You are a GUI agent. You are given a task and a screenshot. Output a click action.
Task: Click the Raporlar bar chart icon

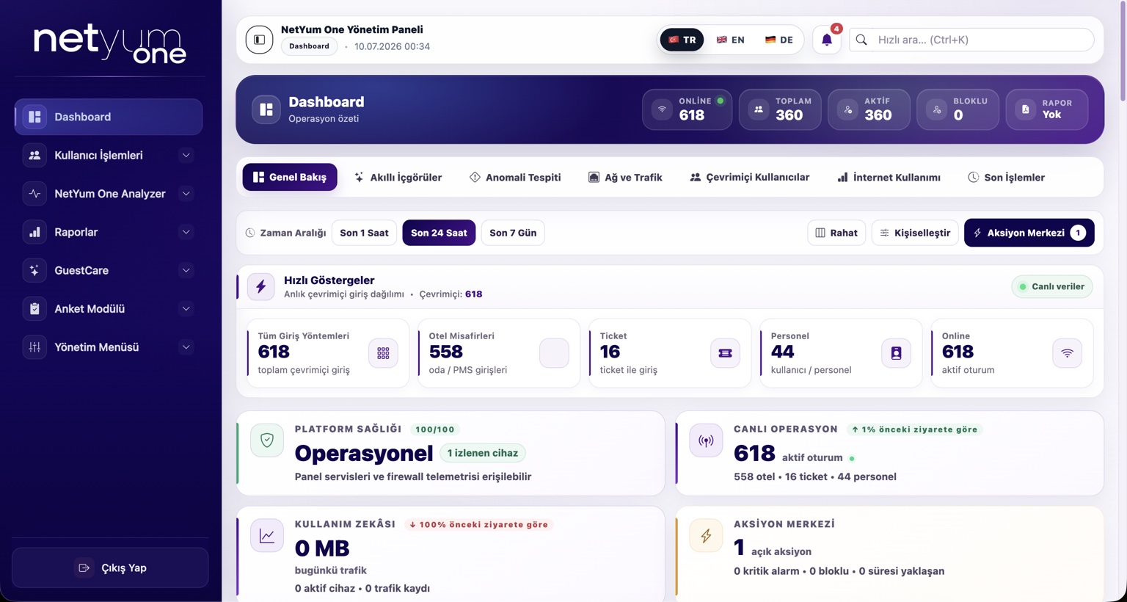(34, 232)
